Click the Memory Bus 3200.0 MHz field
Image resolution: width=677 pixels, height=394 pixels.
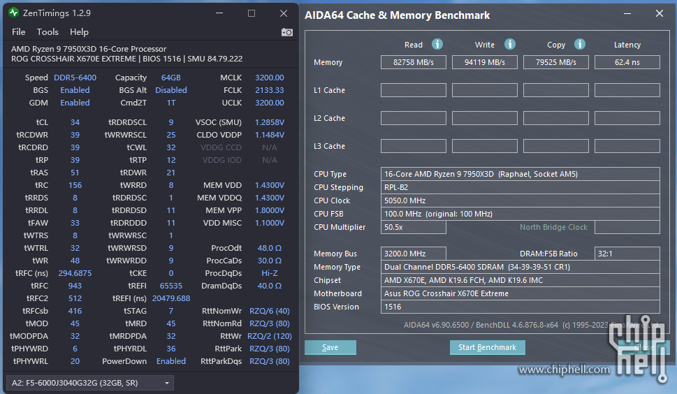click(x=413, y=254)
